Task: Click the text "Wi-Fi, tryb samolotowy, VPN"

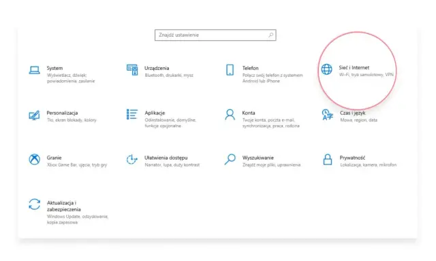Action: coord(367,75)
